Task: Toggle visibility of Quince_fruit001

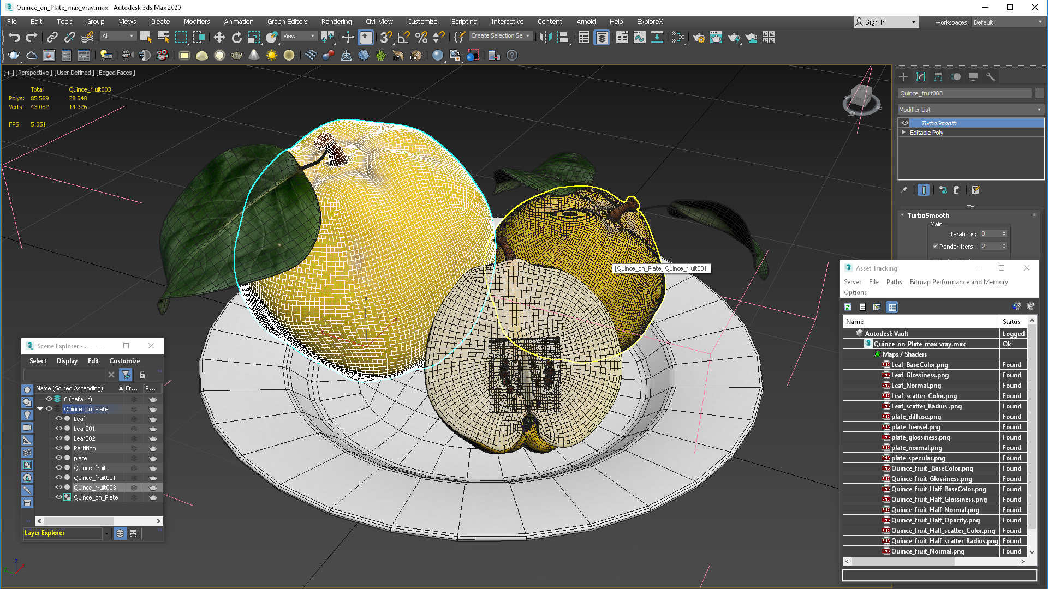Action: coord(58,478)
